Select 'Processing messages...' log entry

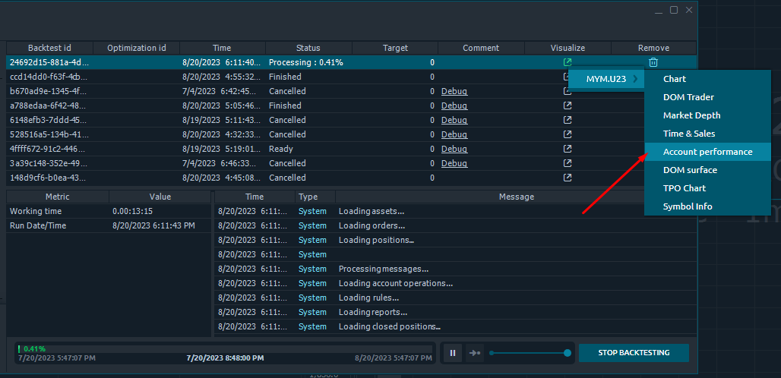tap(384, 269)
